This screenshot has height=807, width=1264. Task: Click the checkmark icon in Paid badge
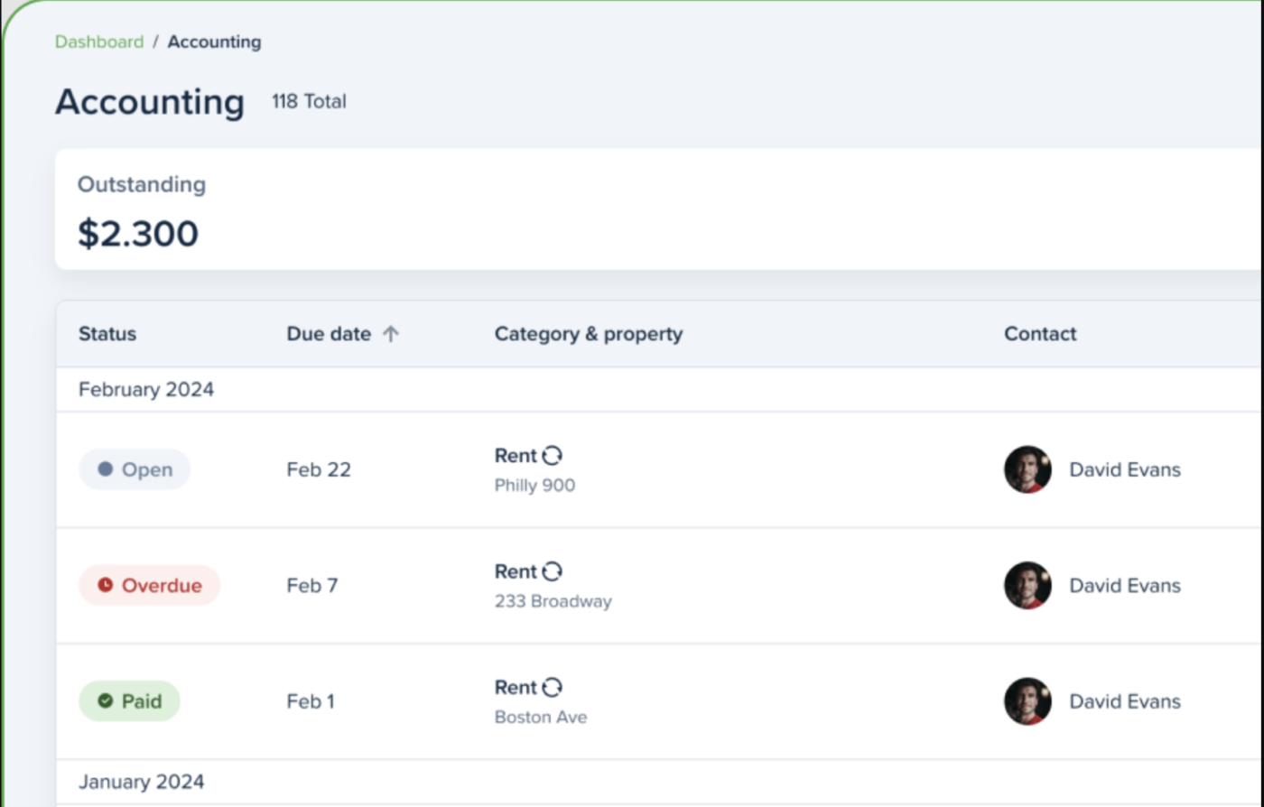click(105, 700)
